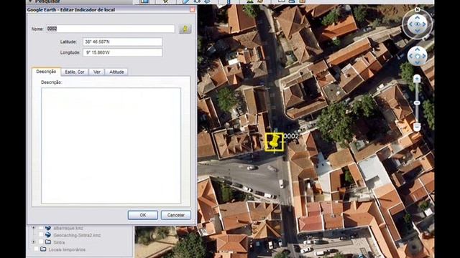Select the Locais temporários label
Viewport: 460px width, 258px height.
(x=67, y=249)
